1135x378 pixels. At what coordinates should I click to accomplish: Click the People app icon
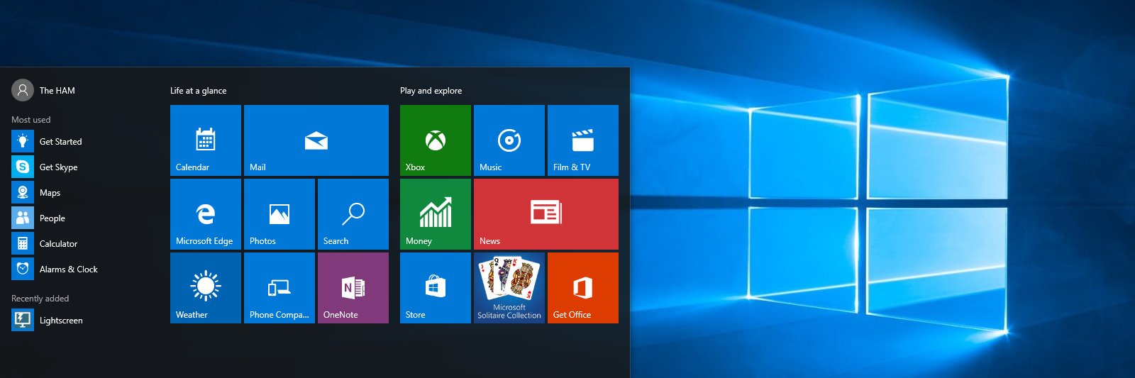pos(23,218)
